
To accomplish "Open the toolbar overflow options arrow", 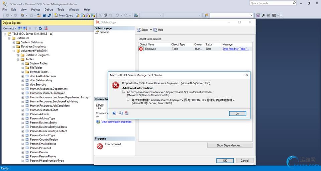I will click(x=281, y=16).
